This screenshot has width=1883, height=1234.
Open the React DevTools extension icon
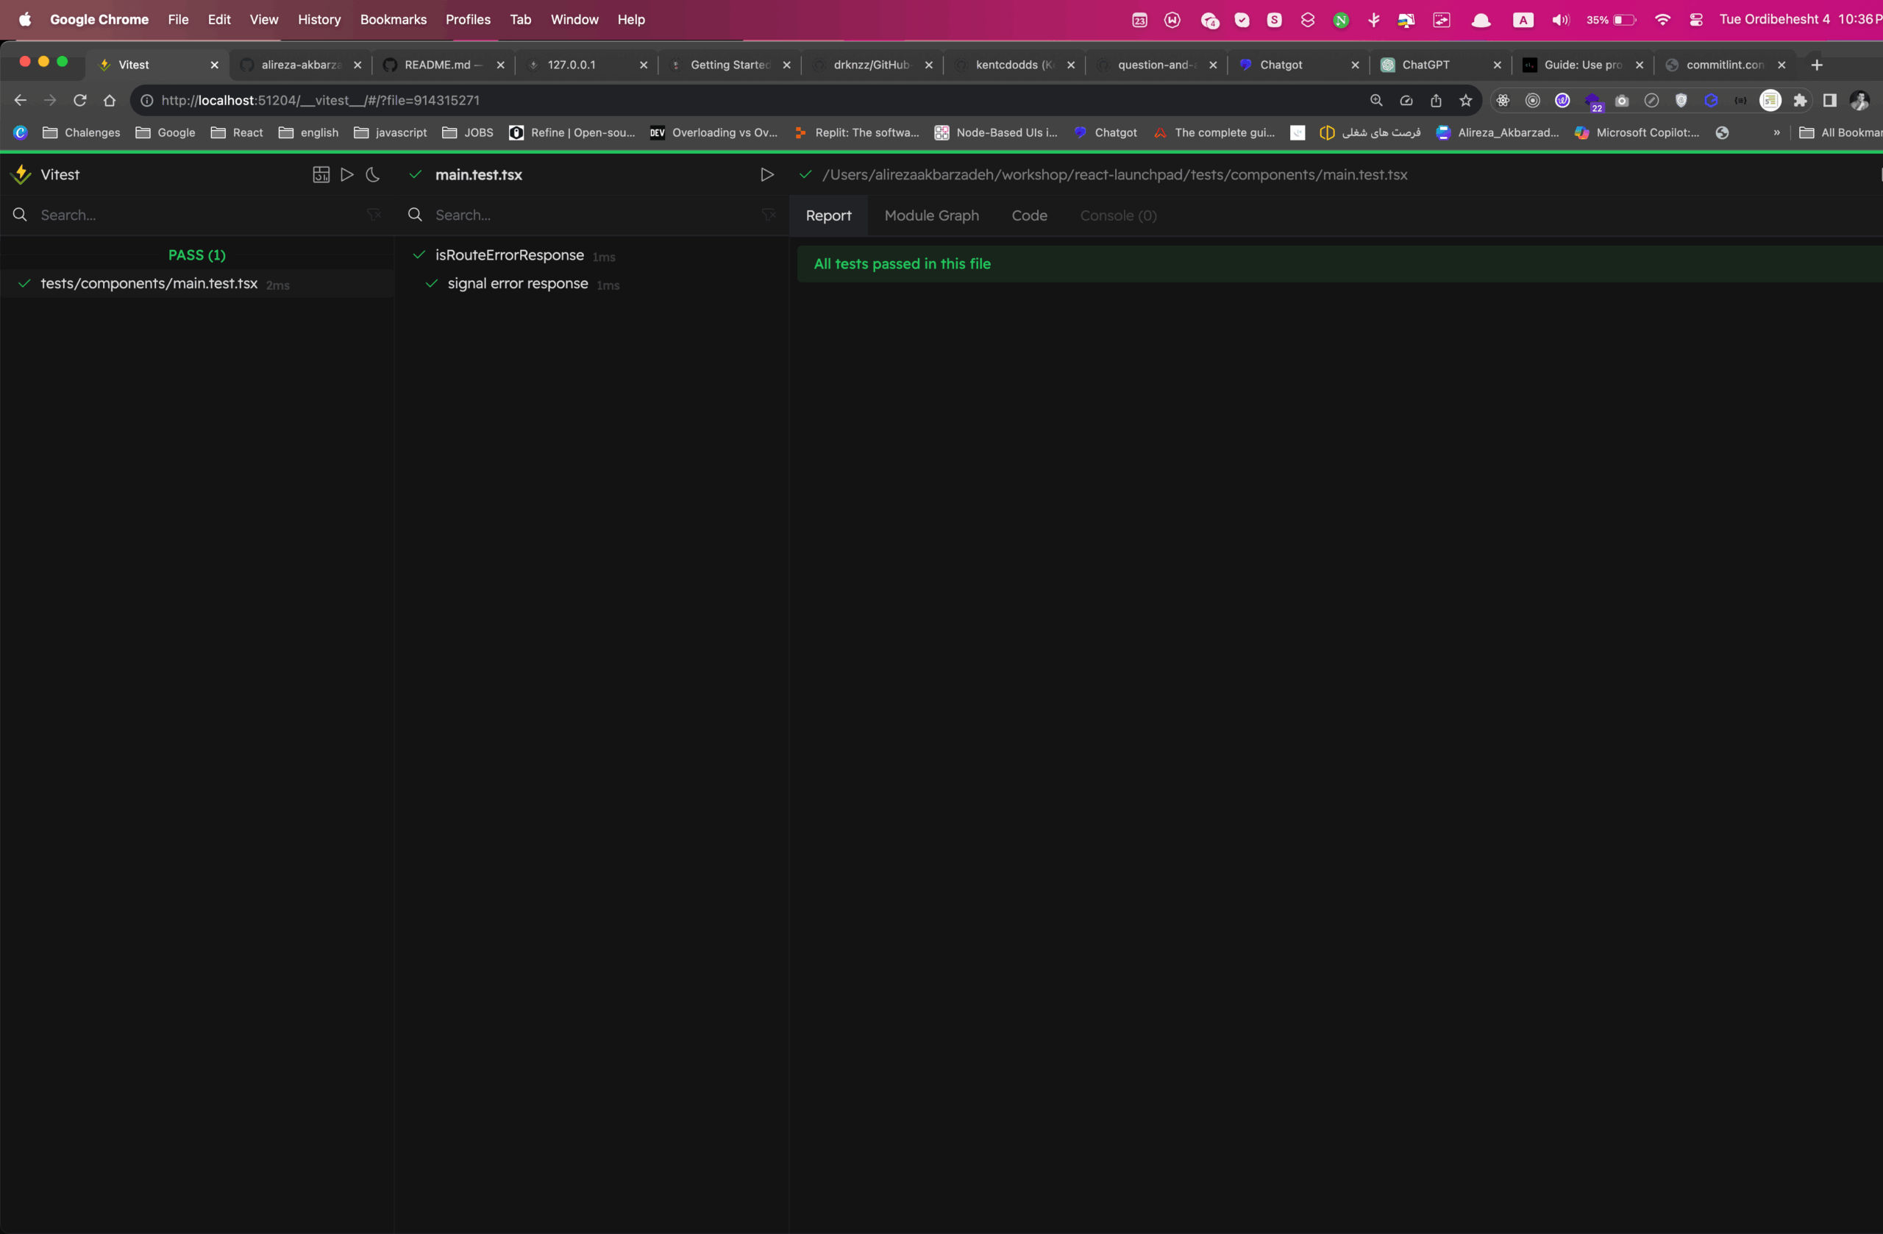(x=1503, y=101)
